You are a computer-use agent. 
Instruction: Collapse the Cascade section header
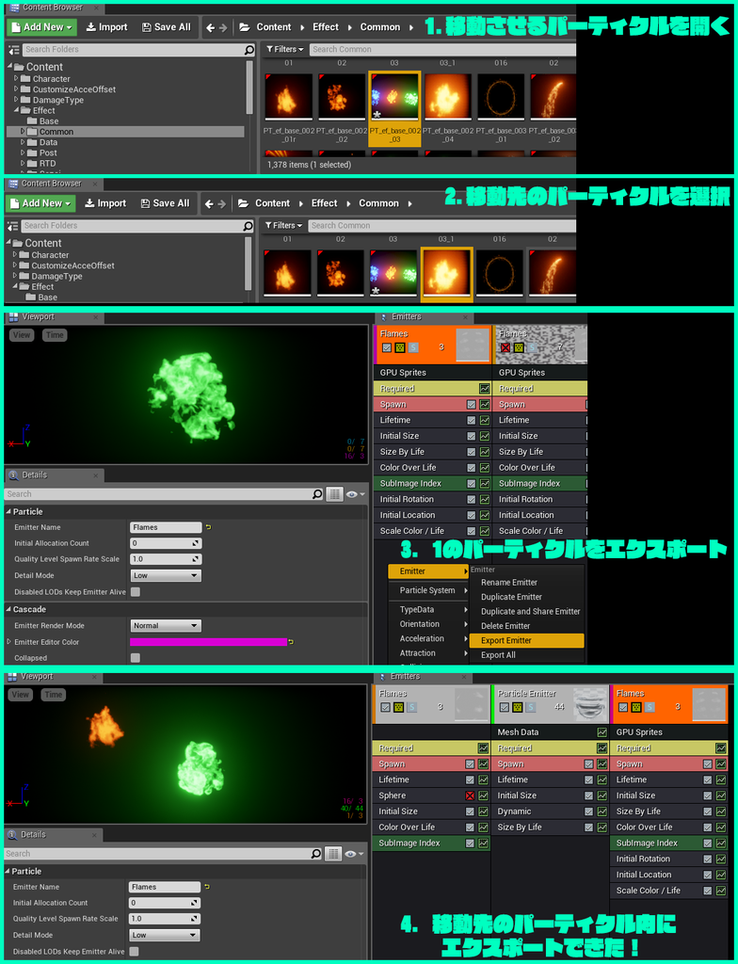pyautogui.click(x=8, y=609)
